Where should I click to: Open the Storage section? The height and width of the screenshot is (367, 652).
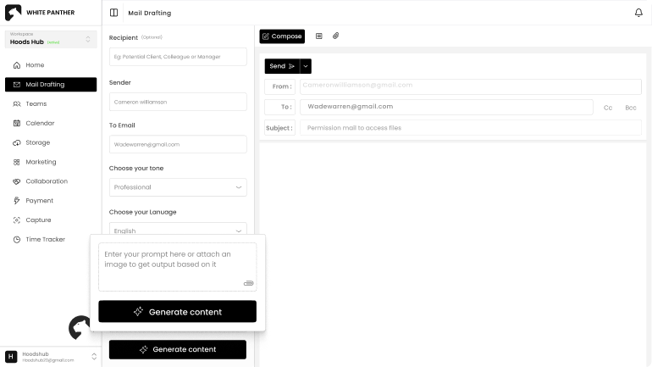click(37, 142)
